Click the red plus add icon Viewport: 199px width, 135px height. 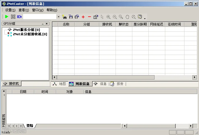click(x=83, y=17)
